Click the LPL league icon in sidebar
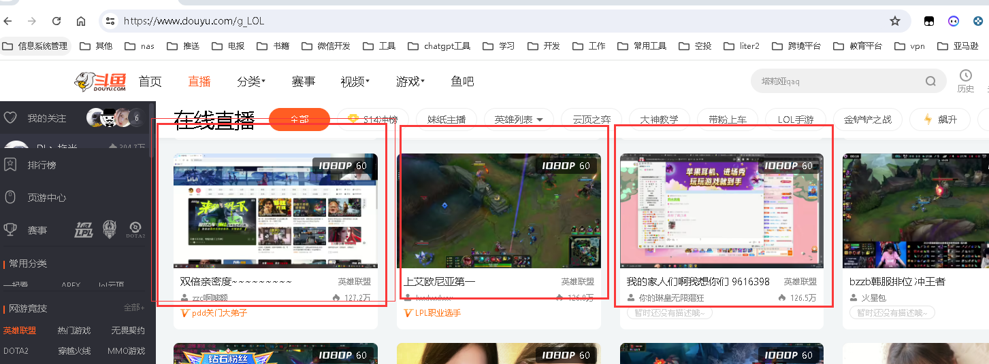 click(x=84, y=230)
